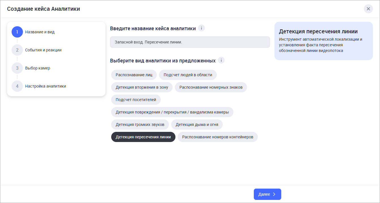Screen dimensions: 380x203
Task: Choose "Детекция вторжения в зону" chip
Action: [x=142, y=87]
